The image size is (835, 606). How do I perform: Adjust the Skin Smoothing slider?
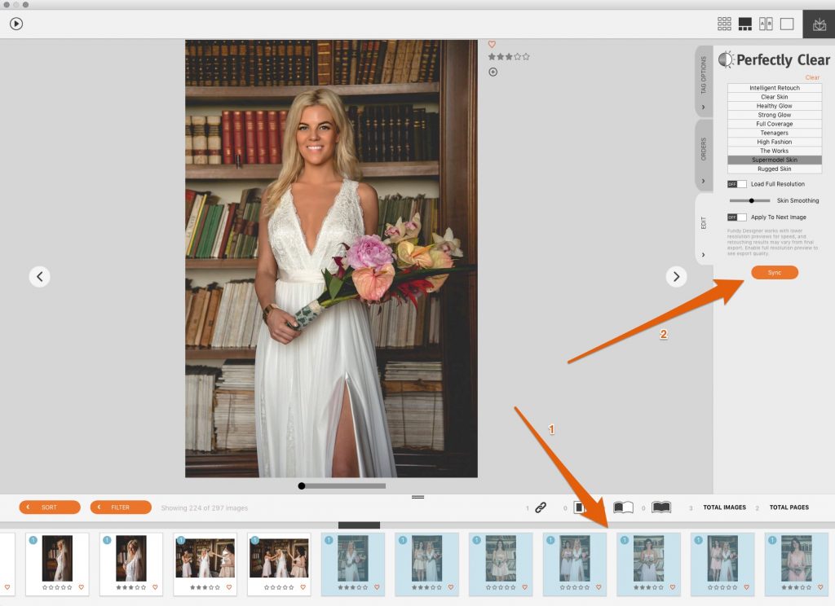click(x=750, y=200)
